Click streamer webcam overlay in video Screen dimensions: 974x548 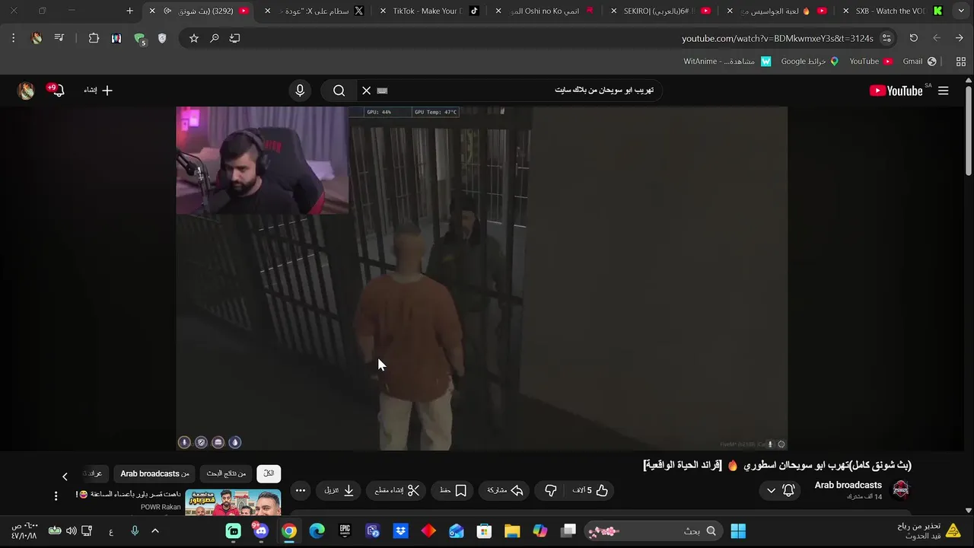pyautogui.click(x=263, y=161)
